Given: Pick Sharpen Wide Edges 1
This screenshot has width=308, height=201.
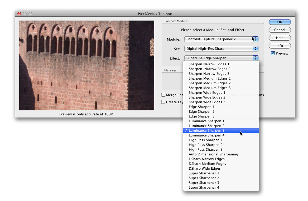Looking at the screenshot, I should [x=221, y=92].
